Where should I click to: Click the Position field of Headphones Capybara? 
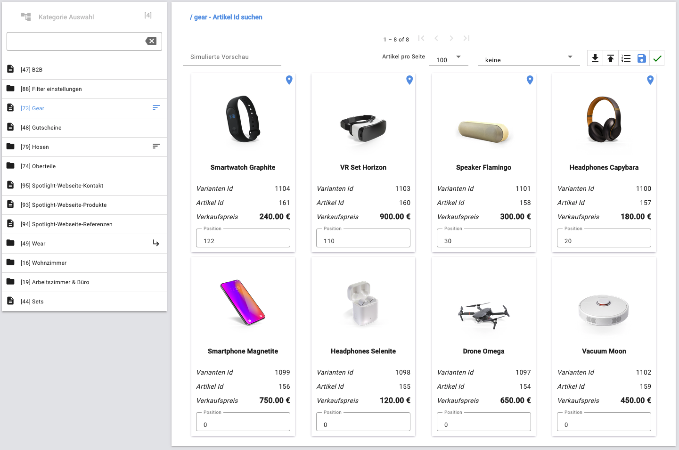(x=604, y=238)
